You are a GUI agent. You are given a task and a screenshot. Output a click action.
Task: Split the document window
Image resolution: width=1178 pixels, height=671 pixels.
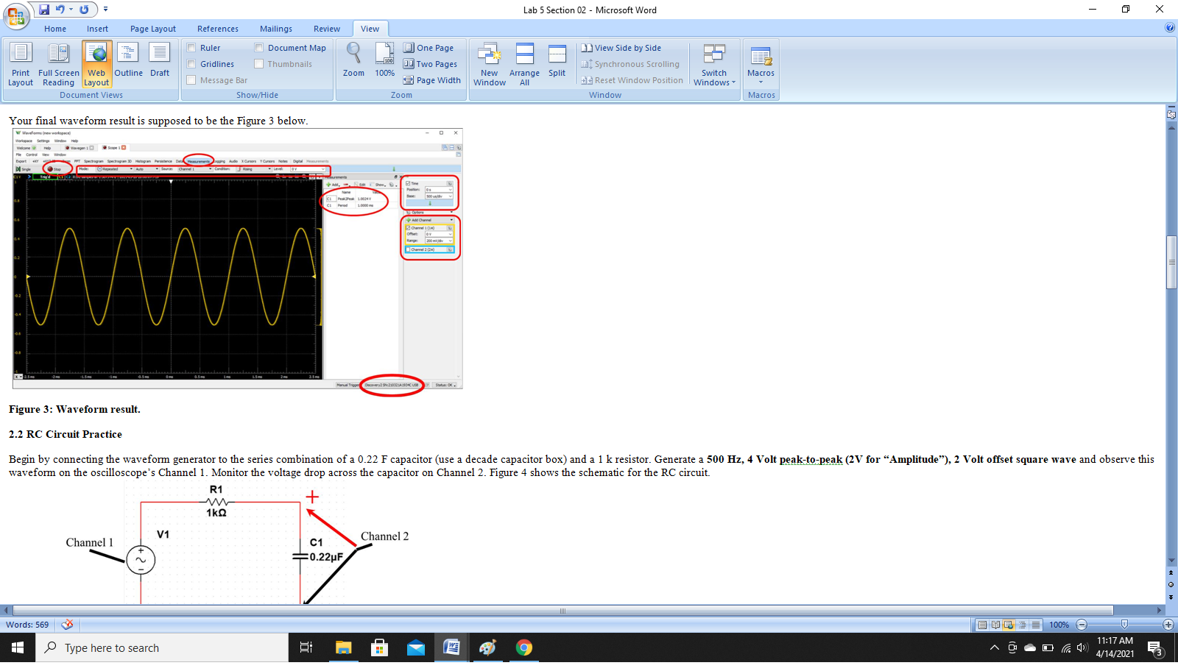[557, 63]
